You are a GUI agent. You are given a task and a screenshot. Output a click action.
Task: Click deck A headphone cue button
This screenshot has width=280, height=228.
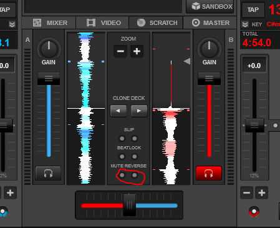(x=48, y=173)
